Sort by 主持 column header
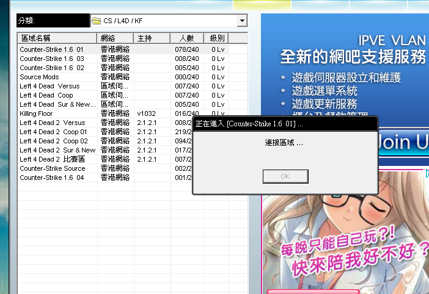Image resolution: width=429 pixels, height=294 pixels. click(152, 38)
